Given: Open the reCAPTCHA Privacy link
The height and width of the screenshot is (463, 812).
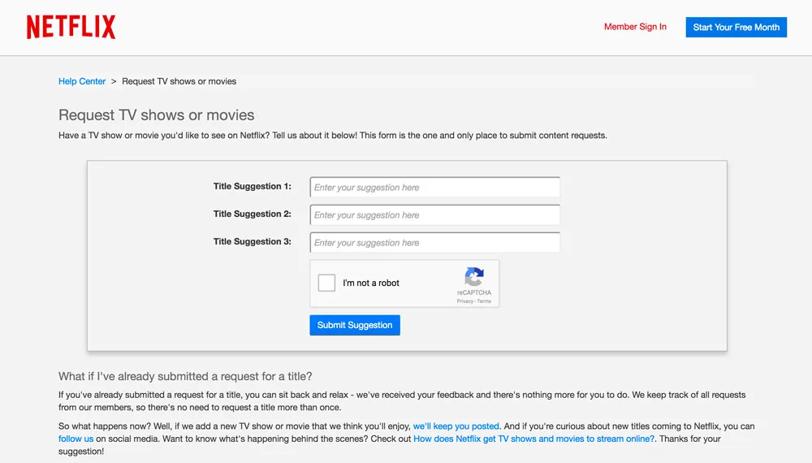Looking at the screenshot, I should [x=464, y=301].
